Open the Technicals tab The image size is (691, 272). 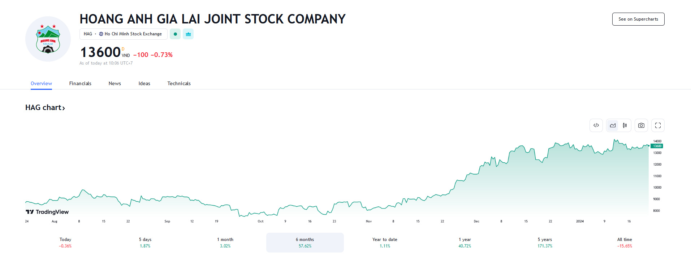[x=179, y=83]
